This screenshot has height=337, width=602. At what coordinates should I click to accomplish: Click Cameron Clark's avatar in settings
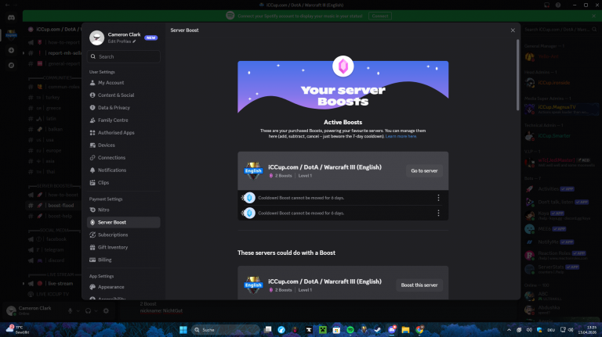[96, 38]
